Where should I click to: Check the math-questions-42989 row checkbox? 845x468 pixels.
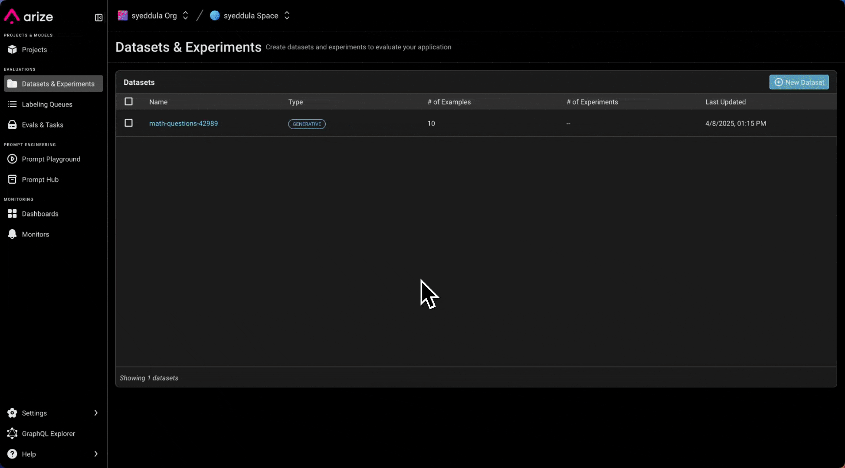pyautogui.click(x=128, y=123)
